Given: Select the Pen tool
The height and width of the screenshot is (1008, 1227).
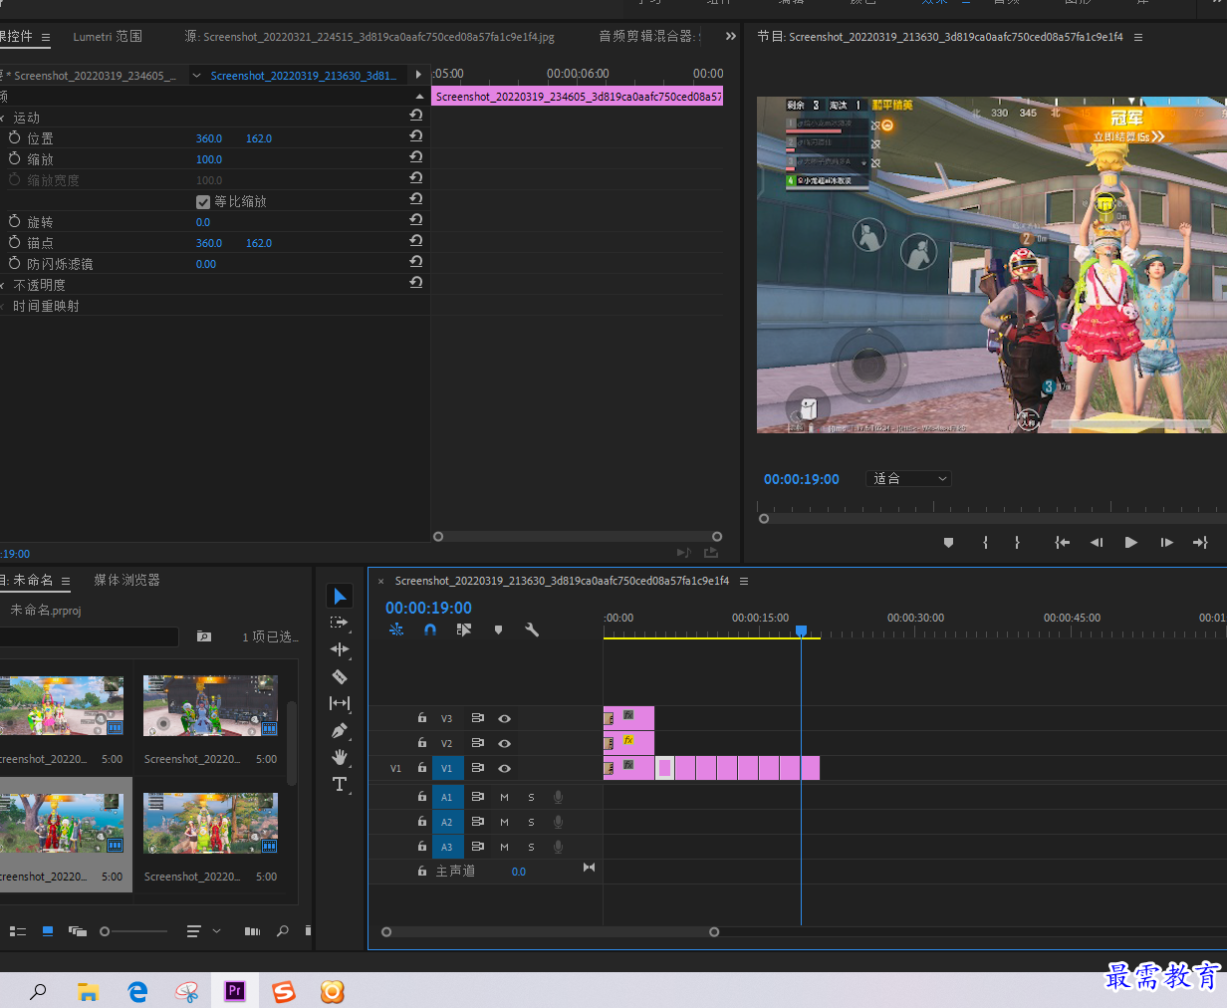Looking at the screenshot, I should pos(340,730).
